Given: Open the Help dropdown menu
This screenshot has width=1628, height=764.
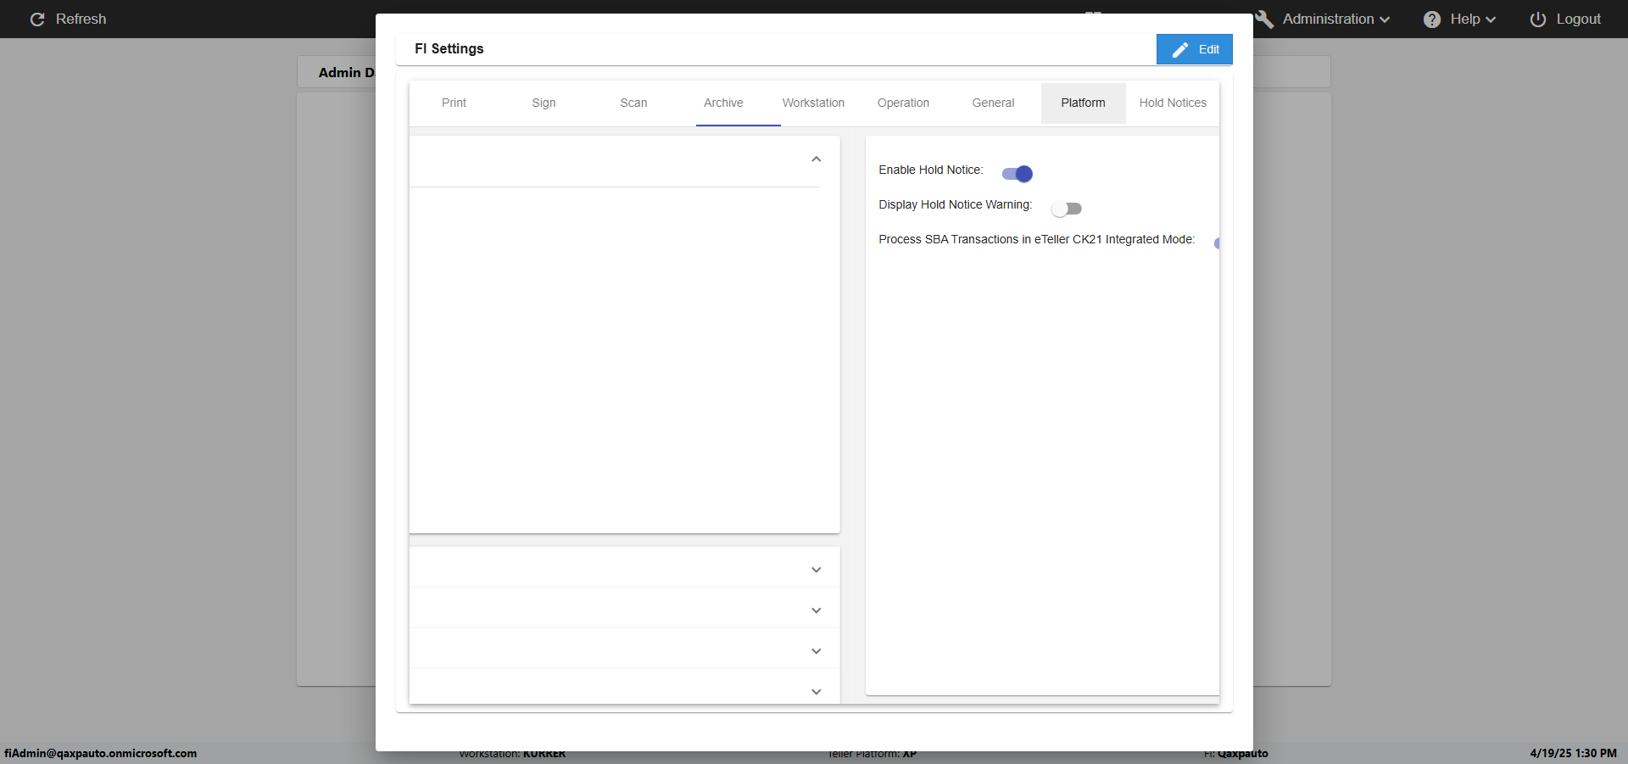Looking at the screenshot, I should 1472,20.
